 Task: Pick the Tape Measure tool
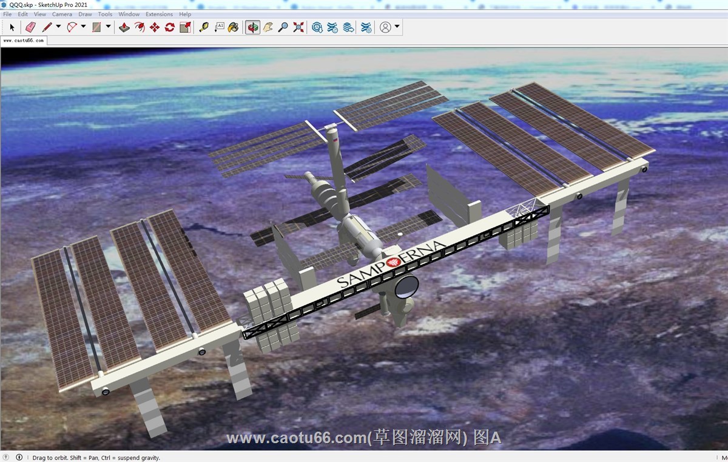coord(204,27)
